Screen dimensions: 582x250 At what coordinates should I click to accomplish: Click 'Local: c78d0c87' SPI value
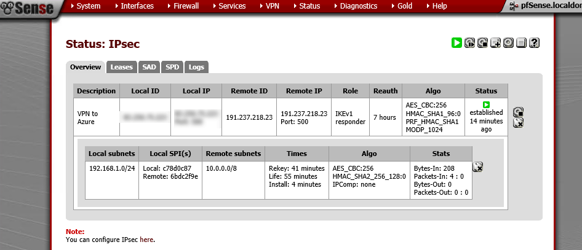coord(167,168)
